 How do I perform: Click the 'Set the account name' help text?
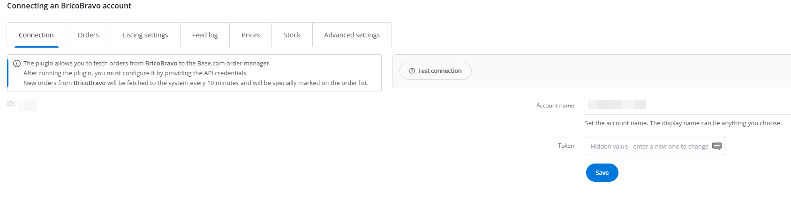click(683, 123)
